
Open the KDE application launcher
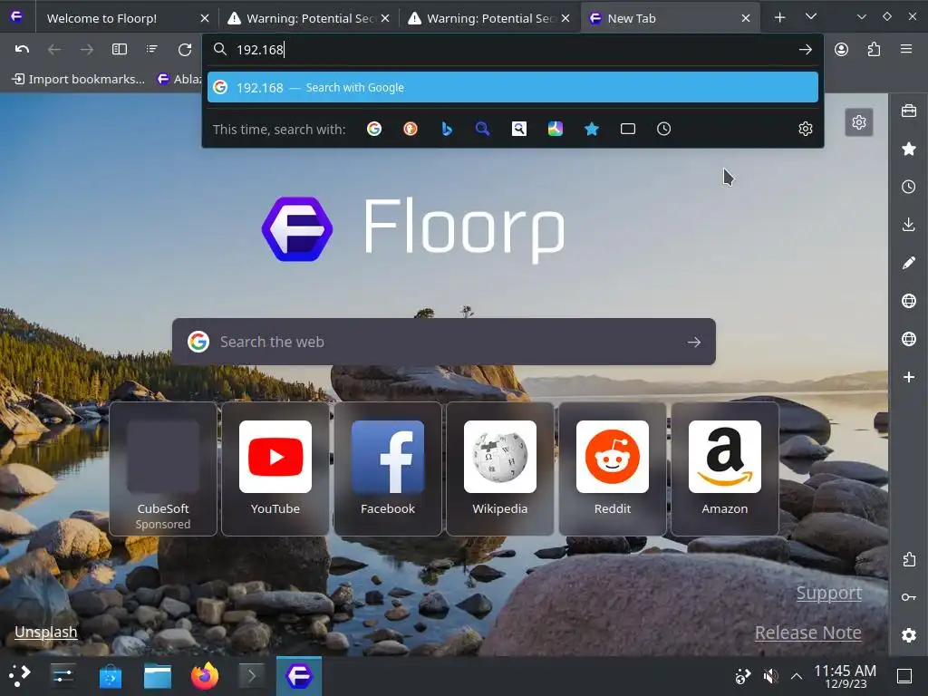coord(20,676)
